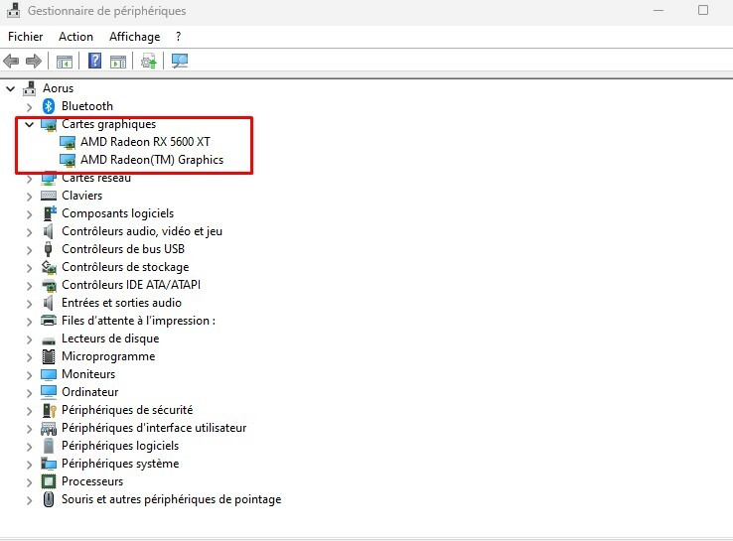Image resolution: width=733 pixels, height=541 pixels.
Task: Click the Back arrow toolbar icon
Action: tap(11, 61)
